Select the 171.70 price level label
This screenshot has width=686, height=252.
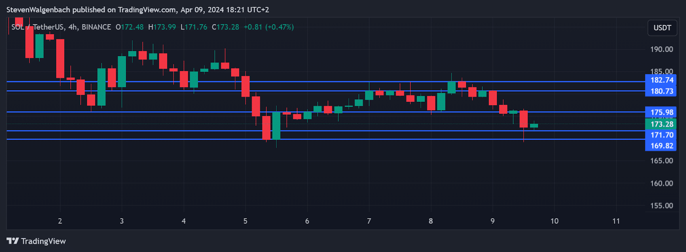[x=661, y=135]
